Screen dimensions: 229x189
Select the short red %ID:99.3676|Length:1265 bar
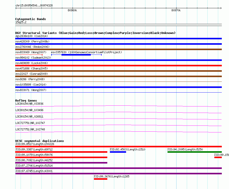tap(101, 179)
